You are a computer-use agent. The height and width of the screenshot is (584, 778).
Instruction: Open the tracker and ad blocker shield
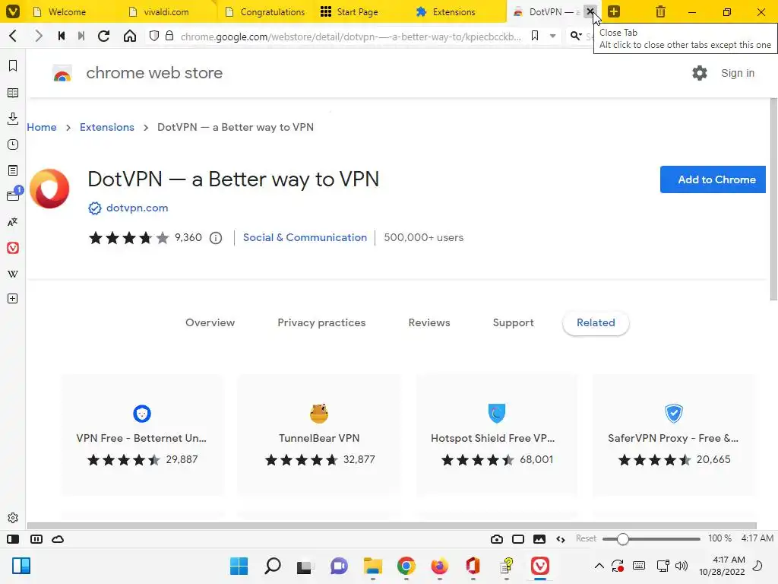(154, 36)
